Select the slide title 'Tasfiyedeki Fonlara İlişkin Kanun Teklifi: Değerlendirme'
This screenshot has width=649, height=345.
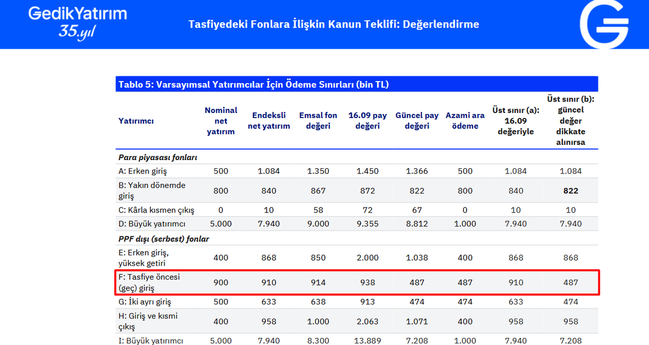[334, 24]
